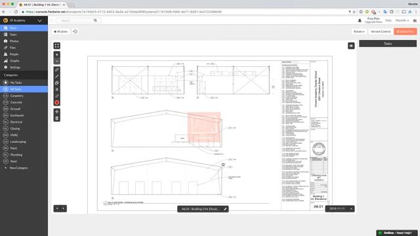The height and width of the screenshot is (236, 420).
Task: Go to the previous plan sheet
Action: (x=57, y=208)
